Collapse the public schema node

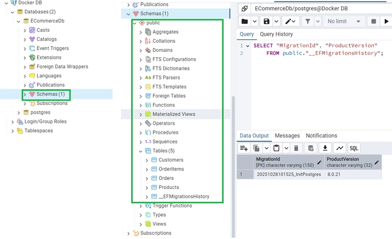coord(134,23)
